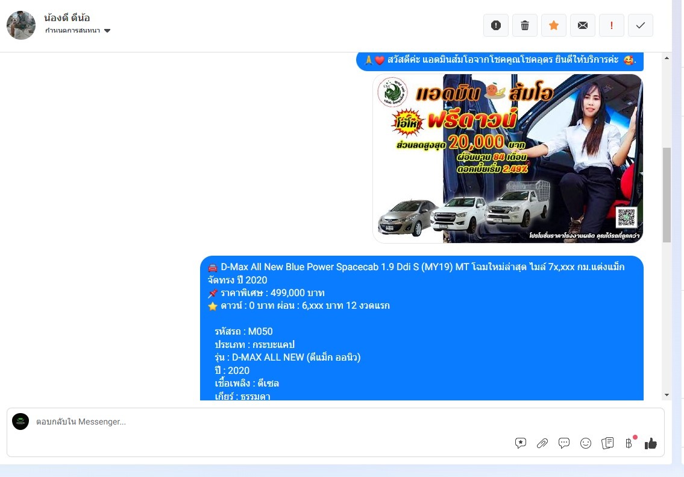Screen dimensions: 684x477
Task: Select the ประเภท : กระบะแคป line
Action: 255,344
